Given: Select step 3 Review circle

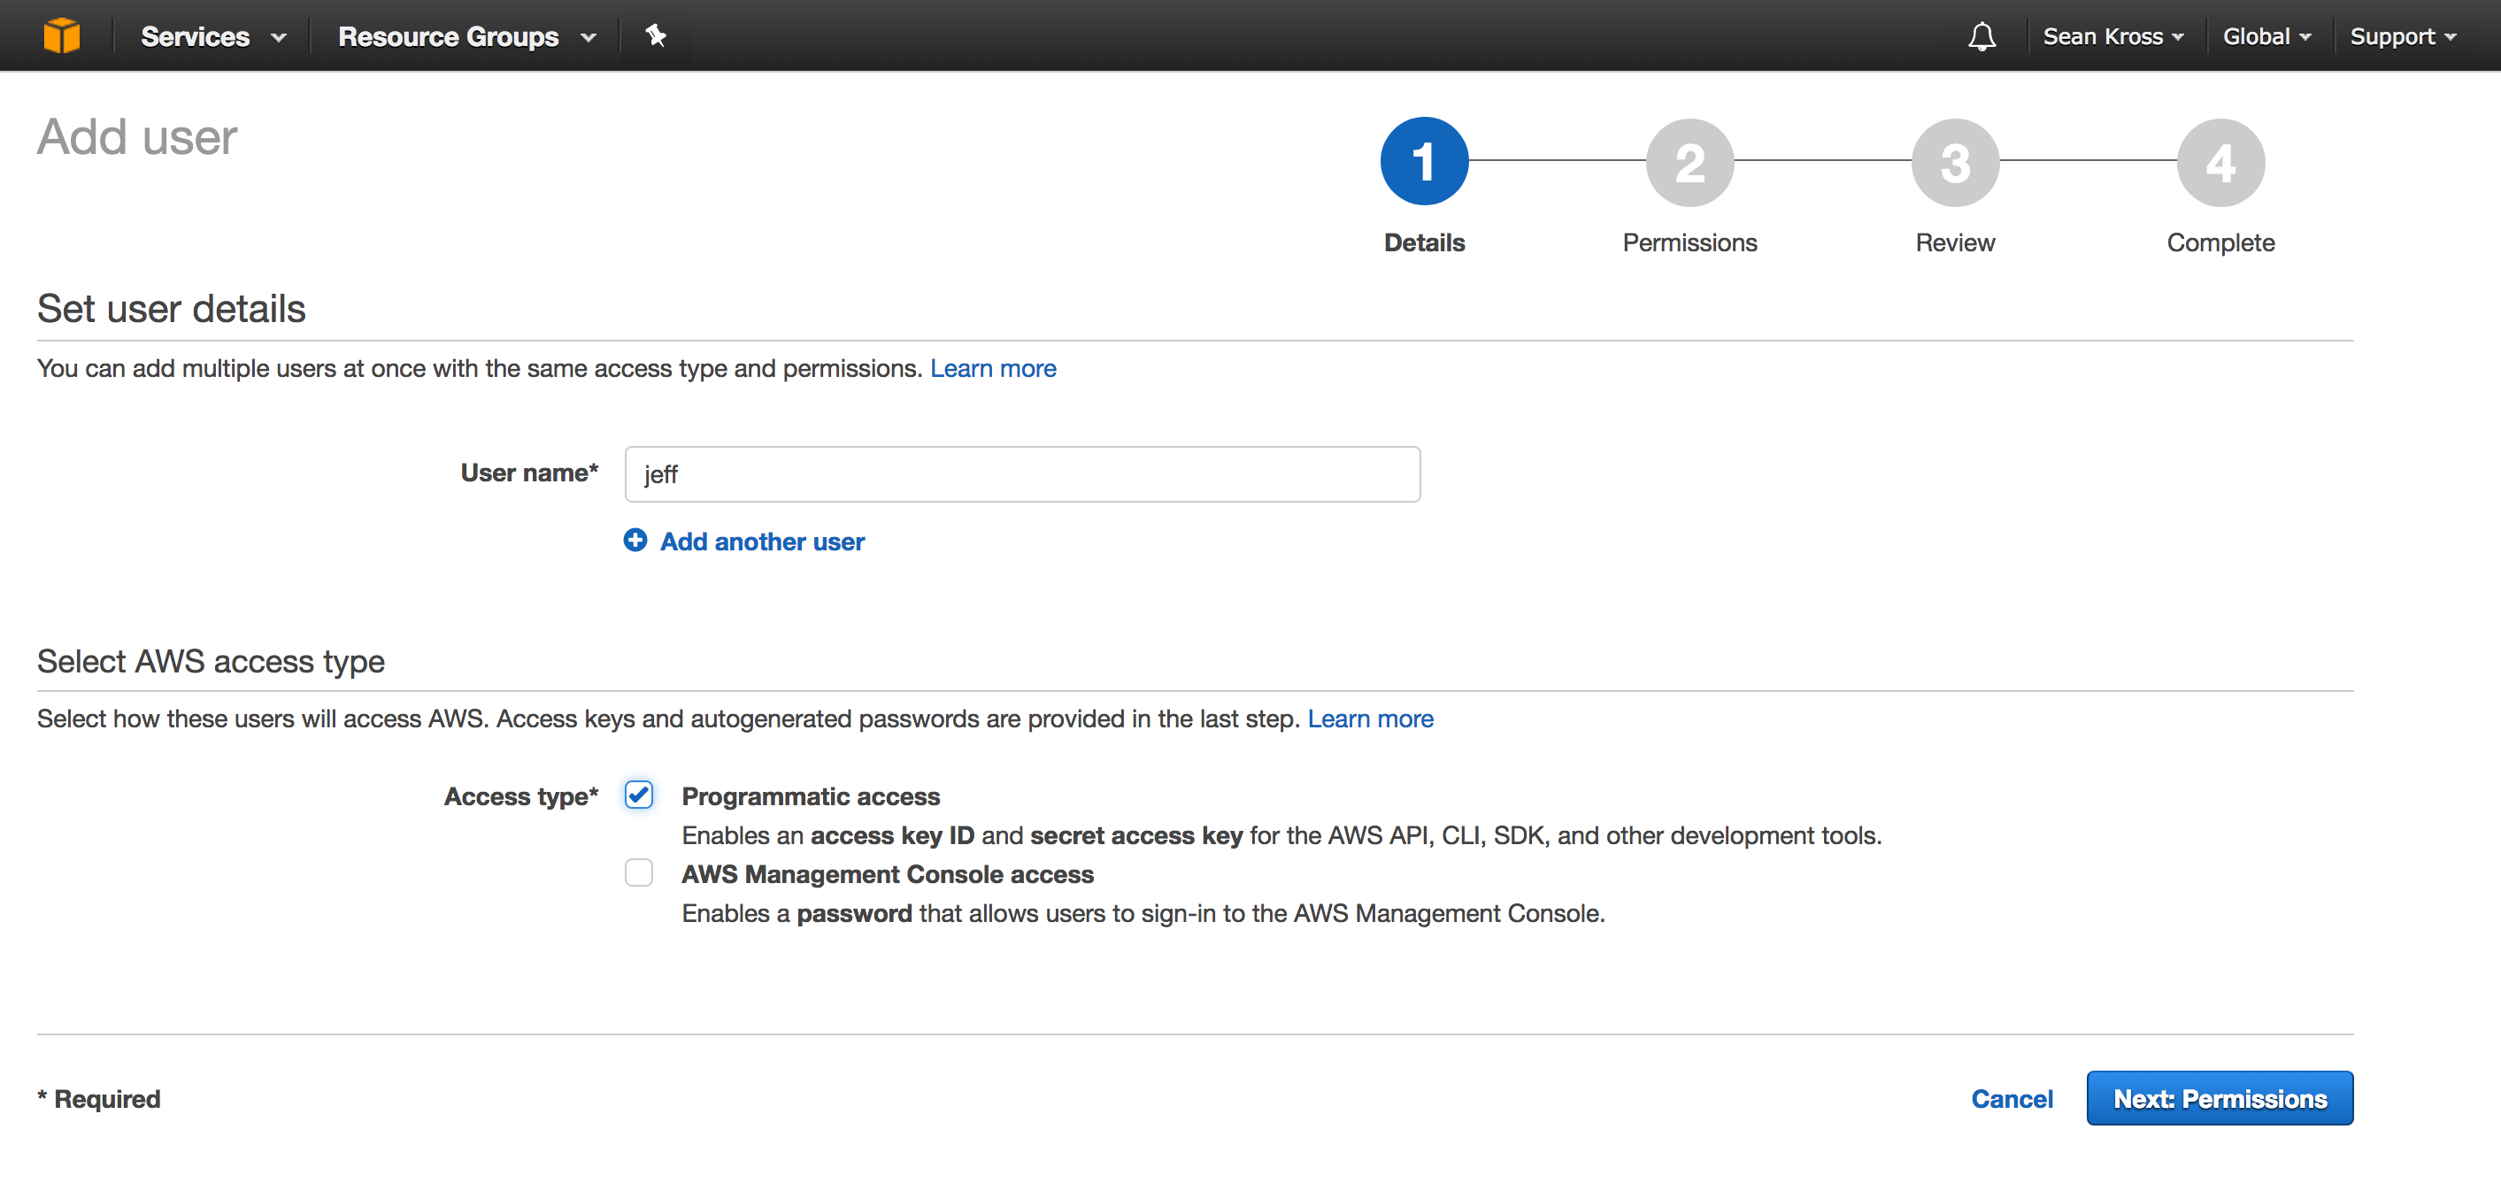Looking at the screenshot, I should pyautogui.click(x=1955, y=162).
